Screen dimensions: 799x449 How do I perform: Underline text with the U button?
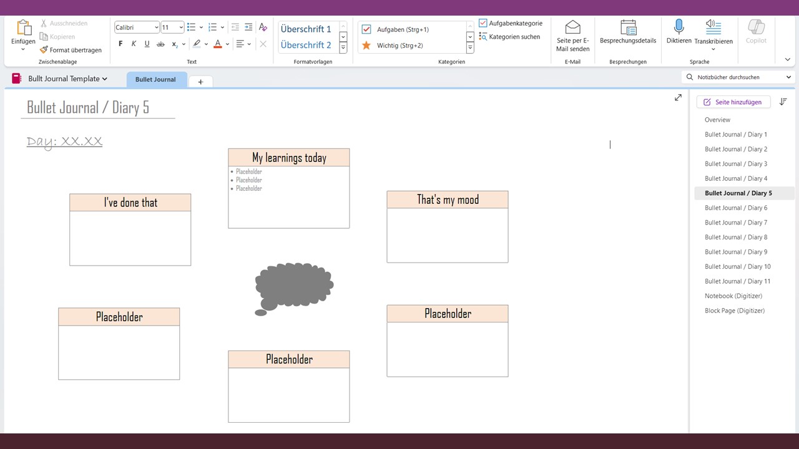(x=147, y=44)
